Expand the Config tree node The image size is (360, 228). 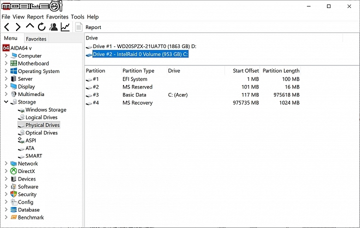point(6,202)
